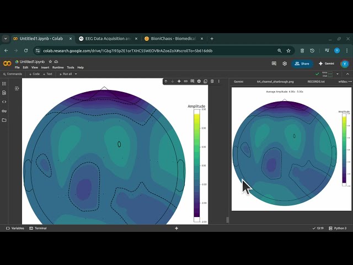
Task: Open the Commands search
Action: pyautogui.click(x=13, y=74)
